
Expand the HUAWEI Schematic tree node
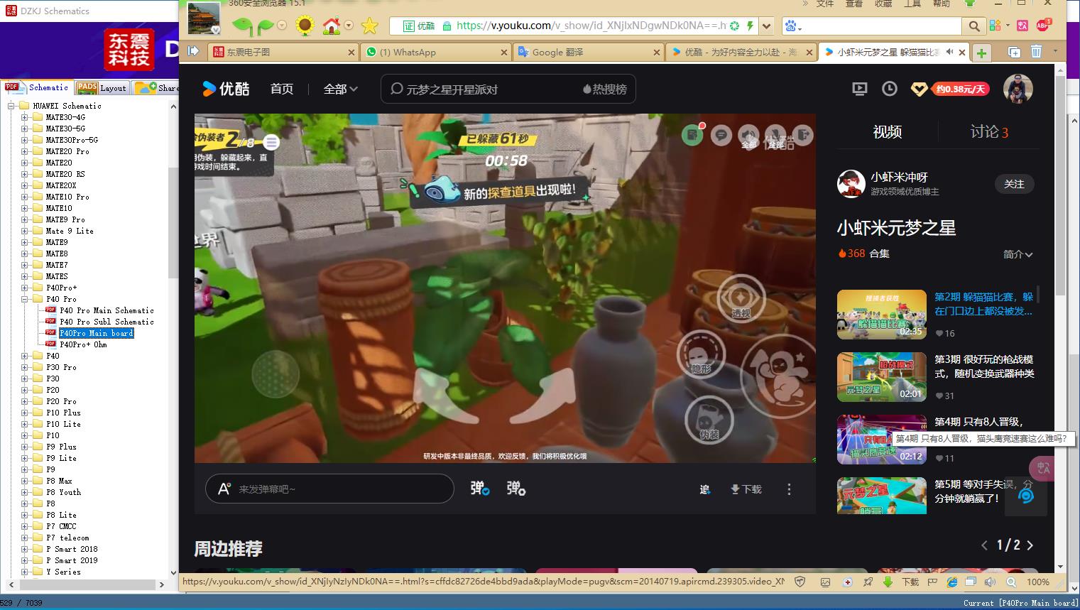point(12,106)
